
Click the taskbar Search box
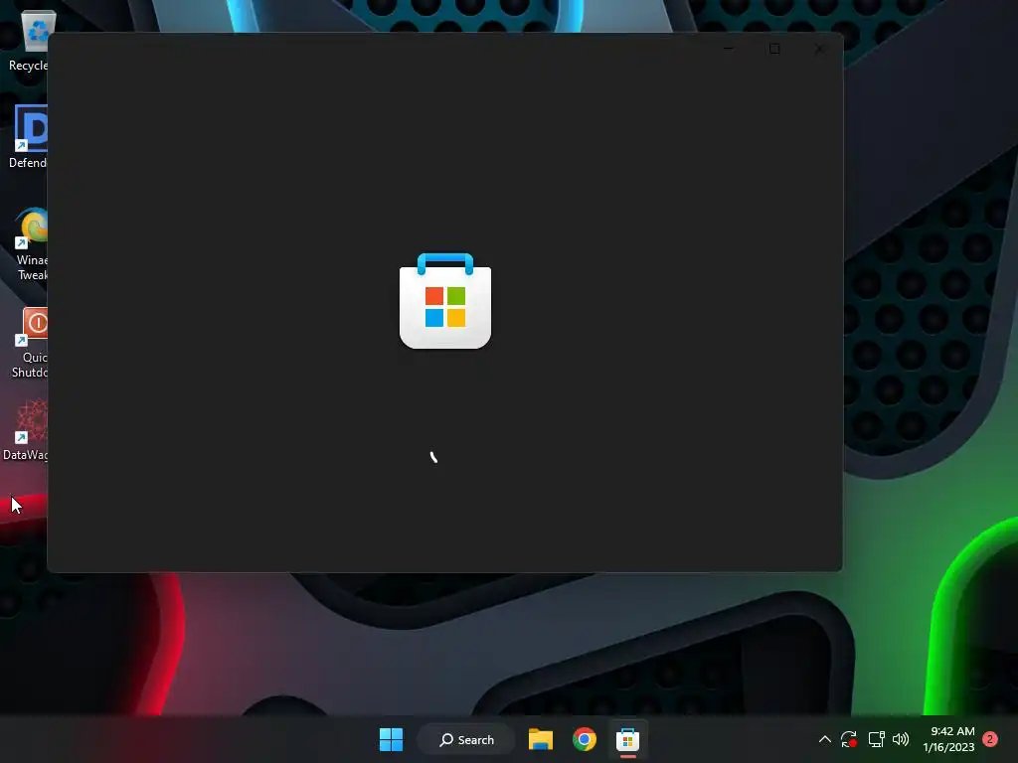tap(466, 739)
